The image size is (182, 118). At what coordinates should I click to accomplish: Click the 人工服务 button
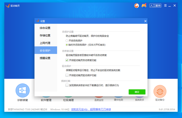[156, 6]
